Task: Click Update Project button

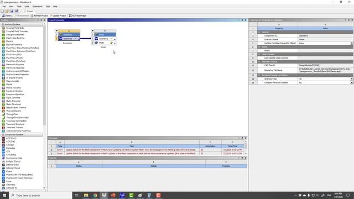Action: [x=58, y=15]
